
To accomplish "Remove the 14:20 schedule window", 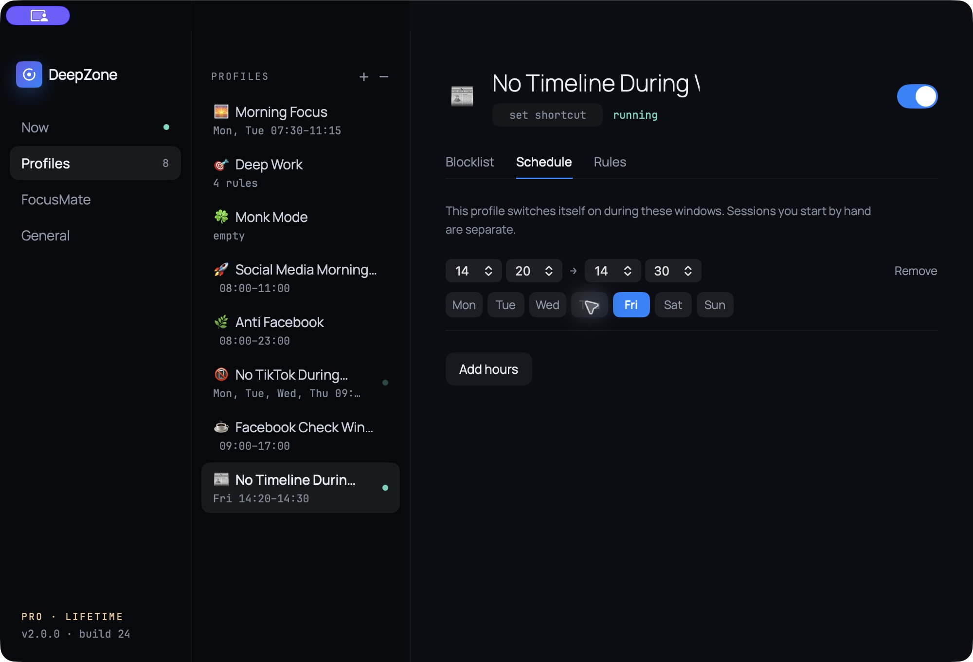I will click(916, 271).
